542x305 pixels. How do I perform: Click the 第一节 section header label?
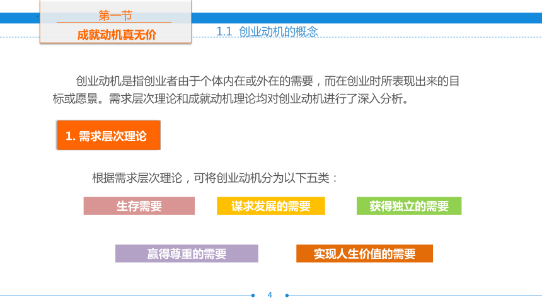pos(115,15)
